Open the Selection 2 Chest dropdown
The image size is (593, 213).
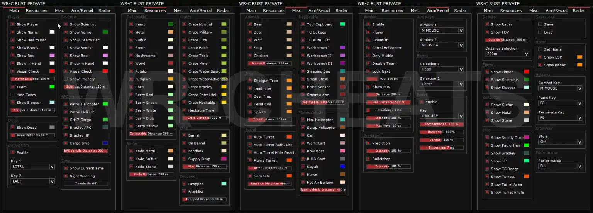(442, 84)
